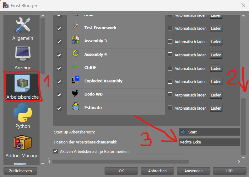The image size is (249, 177).
Task: Click Laden for Exploded Assembly
Action: click(x=216, y=81)
